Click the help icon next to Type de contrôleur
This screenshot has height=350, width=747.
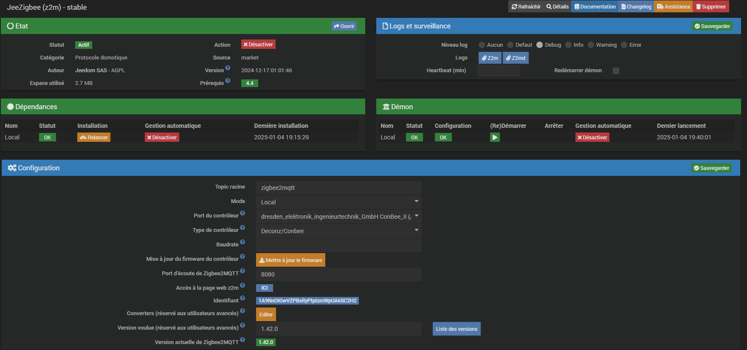pos(242,228)
